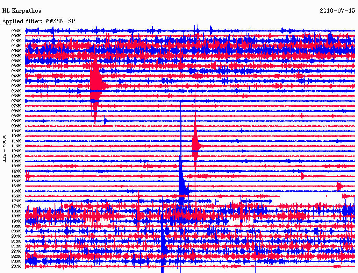Click the '17:30' time label
This screenshot has width=358, height=273.
(x=16, y=206)
